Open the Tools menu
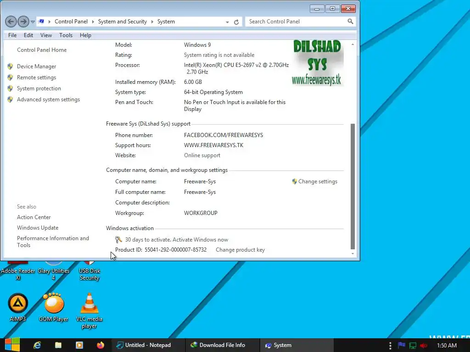Viewport: 470px width, 352px height. [x=66, y=35]
